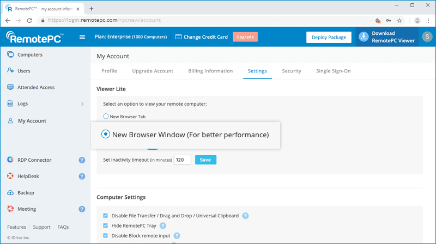Click the credit card icon
This screenshot has height=244, width=436.
[179, 37]
